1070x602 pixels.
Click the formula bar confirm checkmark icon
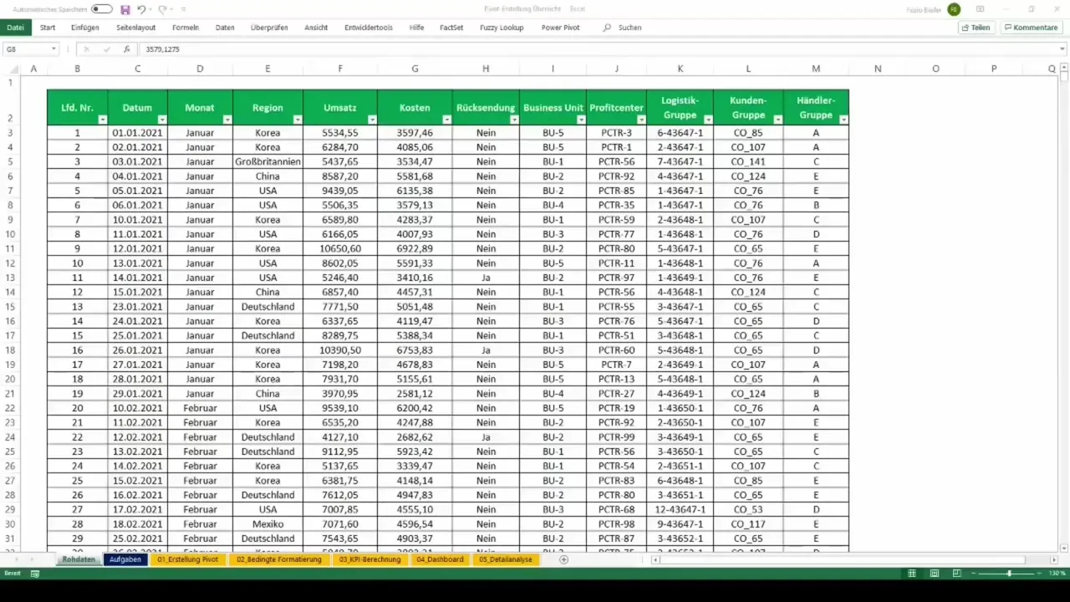point(106,49)
